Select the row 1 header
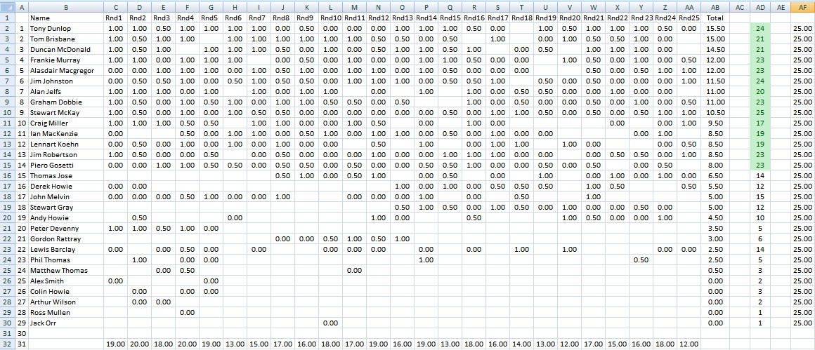Viewport: 815px width, 350px height. 6,18
